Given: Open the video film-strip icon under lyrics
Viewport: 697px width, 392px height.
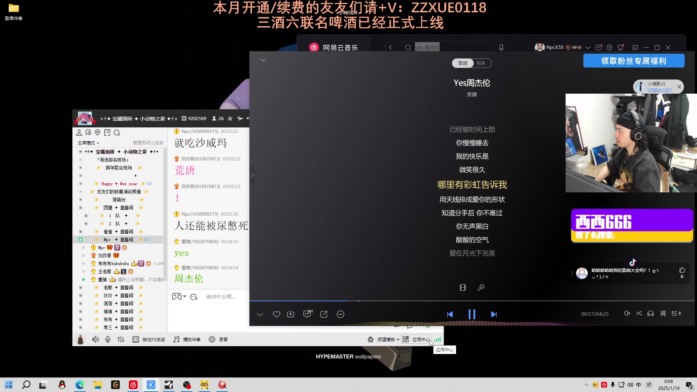Looking at the screenshot, I should tap(463, 287).
